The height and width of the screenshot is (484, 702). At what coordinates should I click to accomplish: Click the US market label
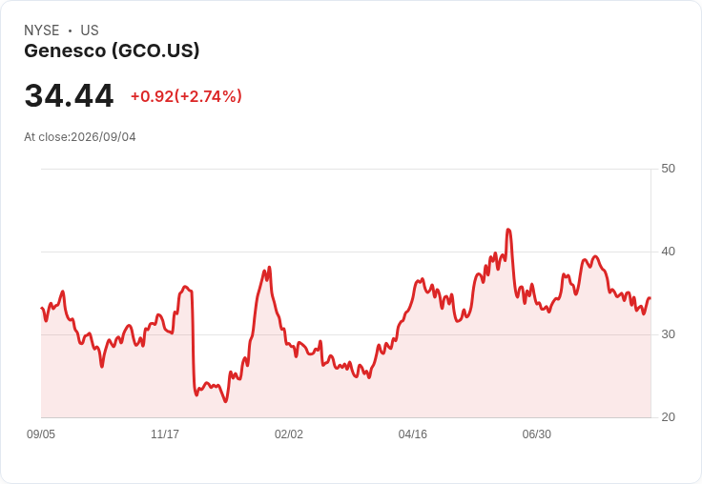(90, 30)
